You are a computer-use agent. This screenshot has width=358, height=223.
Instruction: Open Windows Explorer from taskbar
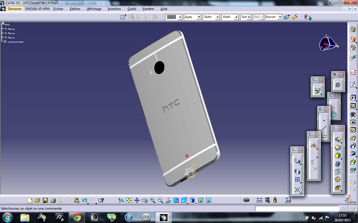click(25, 217)
